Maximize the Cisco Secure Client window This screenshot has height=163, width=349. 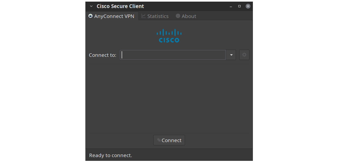click(239, 6)
